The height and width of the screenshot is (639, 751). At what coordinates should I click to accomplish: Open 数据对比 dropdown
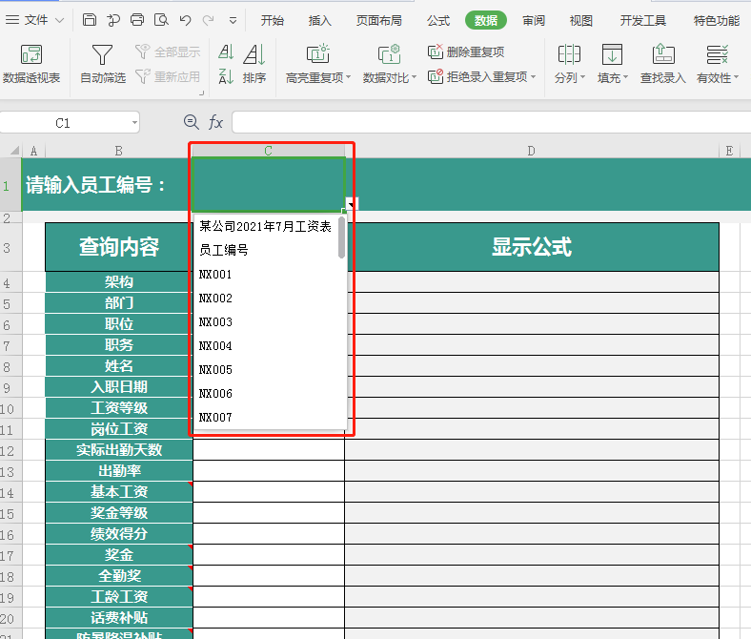(x=390, y=64)
